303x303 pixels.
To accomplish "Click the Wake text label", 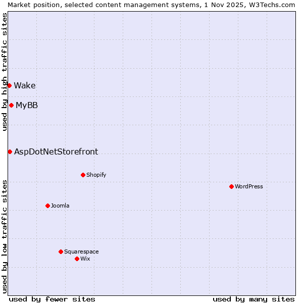I will [x=25, y=85].
